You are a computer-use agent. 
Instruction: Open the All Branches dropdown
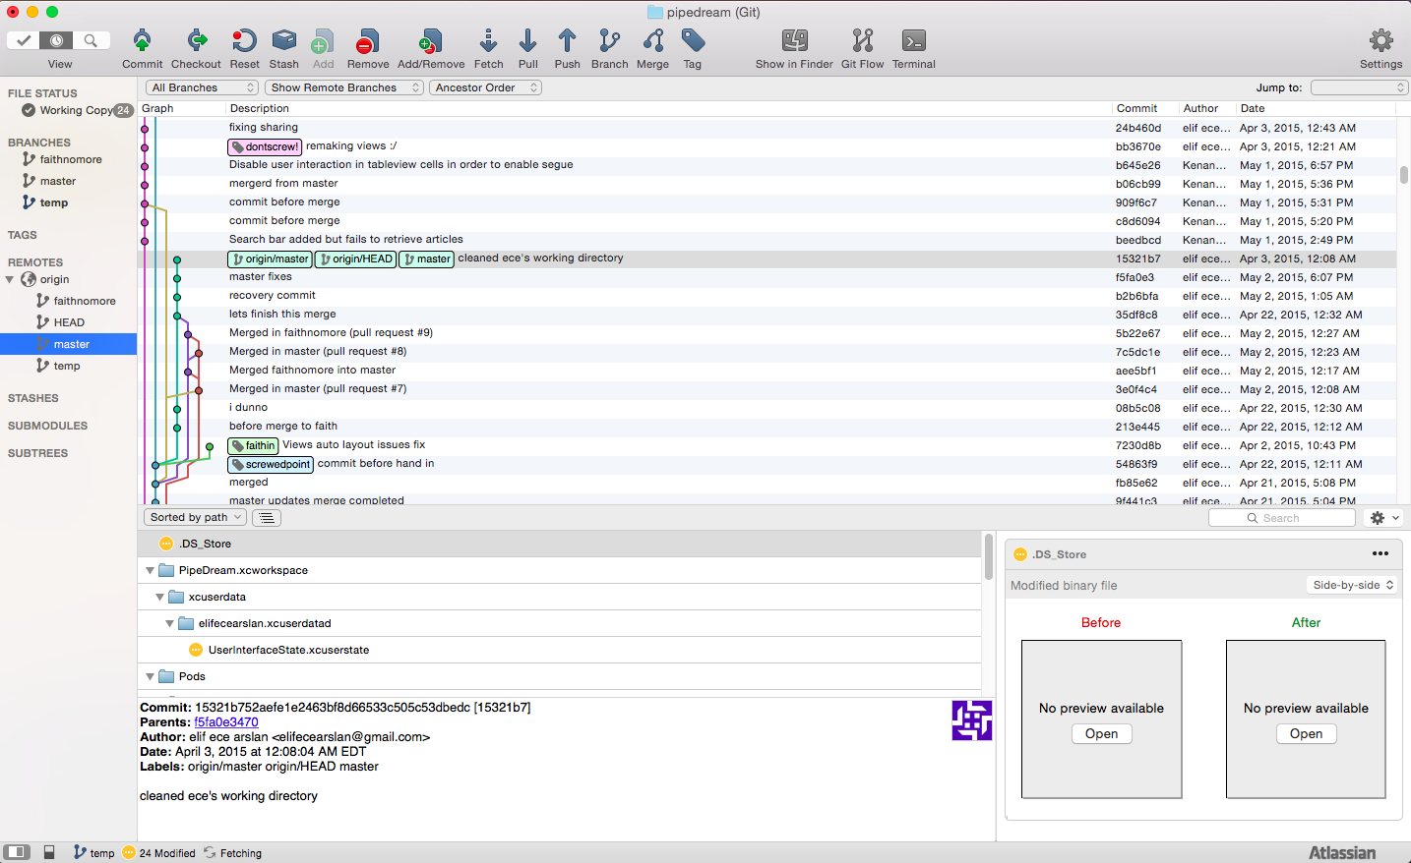(202, 87)
